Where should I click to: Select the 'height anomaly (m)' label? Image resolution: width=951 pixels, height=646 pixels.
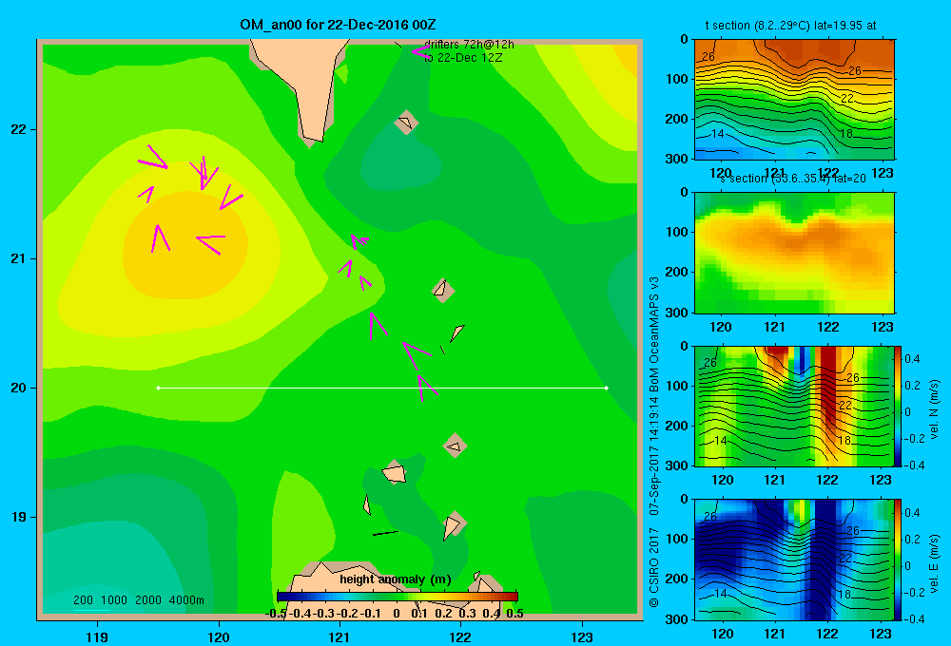(x=396, y=579)
